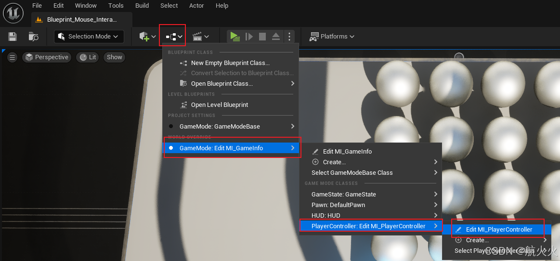Image resolution: width=560 pixels, height=261 pixels.
Task: Open the Blueprints toolbar icon
Action: click(171, 37)
